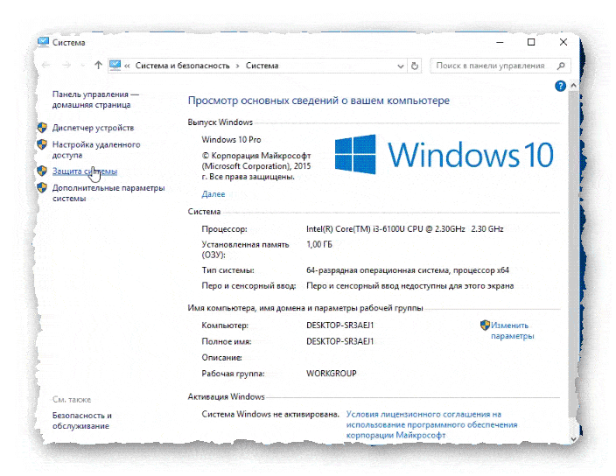Open Дополнительные параметры системы link
Screen dimensions: 616x476
(x=108, y=192)
